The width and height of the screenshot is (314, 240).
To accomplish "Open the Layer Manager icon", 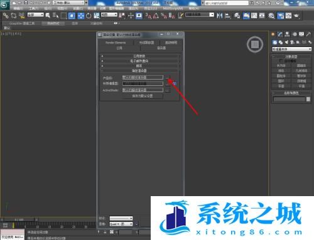I will (237, 16).
